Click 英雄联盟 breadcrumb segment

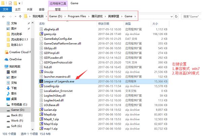pyautogui.click(x=114, y=16)
